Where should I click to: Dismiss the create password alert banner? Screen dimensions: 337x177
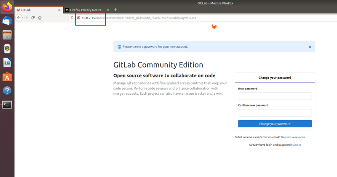[310, 47]
